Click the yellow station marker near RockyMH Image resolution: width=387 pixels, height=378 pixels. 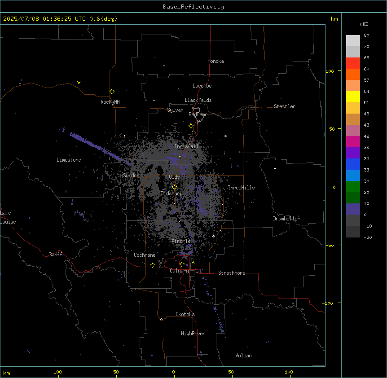pos(112,92)
